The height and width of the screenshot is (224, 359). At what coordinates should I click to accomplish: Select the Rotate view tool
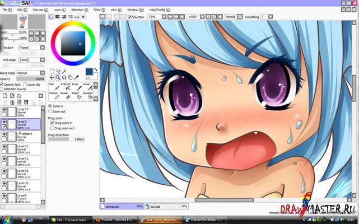pyautogui.click(x=64, y=78)
